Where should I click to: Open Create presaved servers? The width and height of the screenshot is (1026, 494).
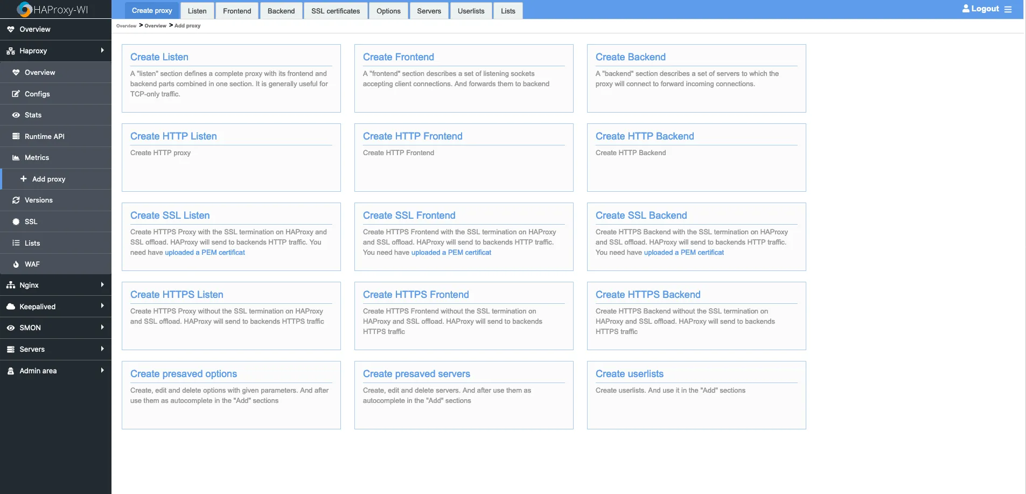(416, 374)
